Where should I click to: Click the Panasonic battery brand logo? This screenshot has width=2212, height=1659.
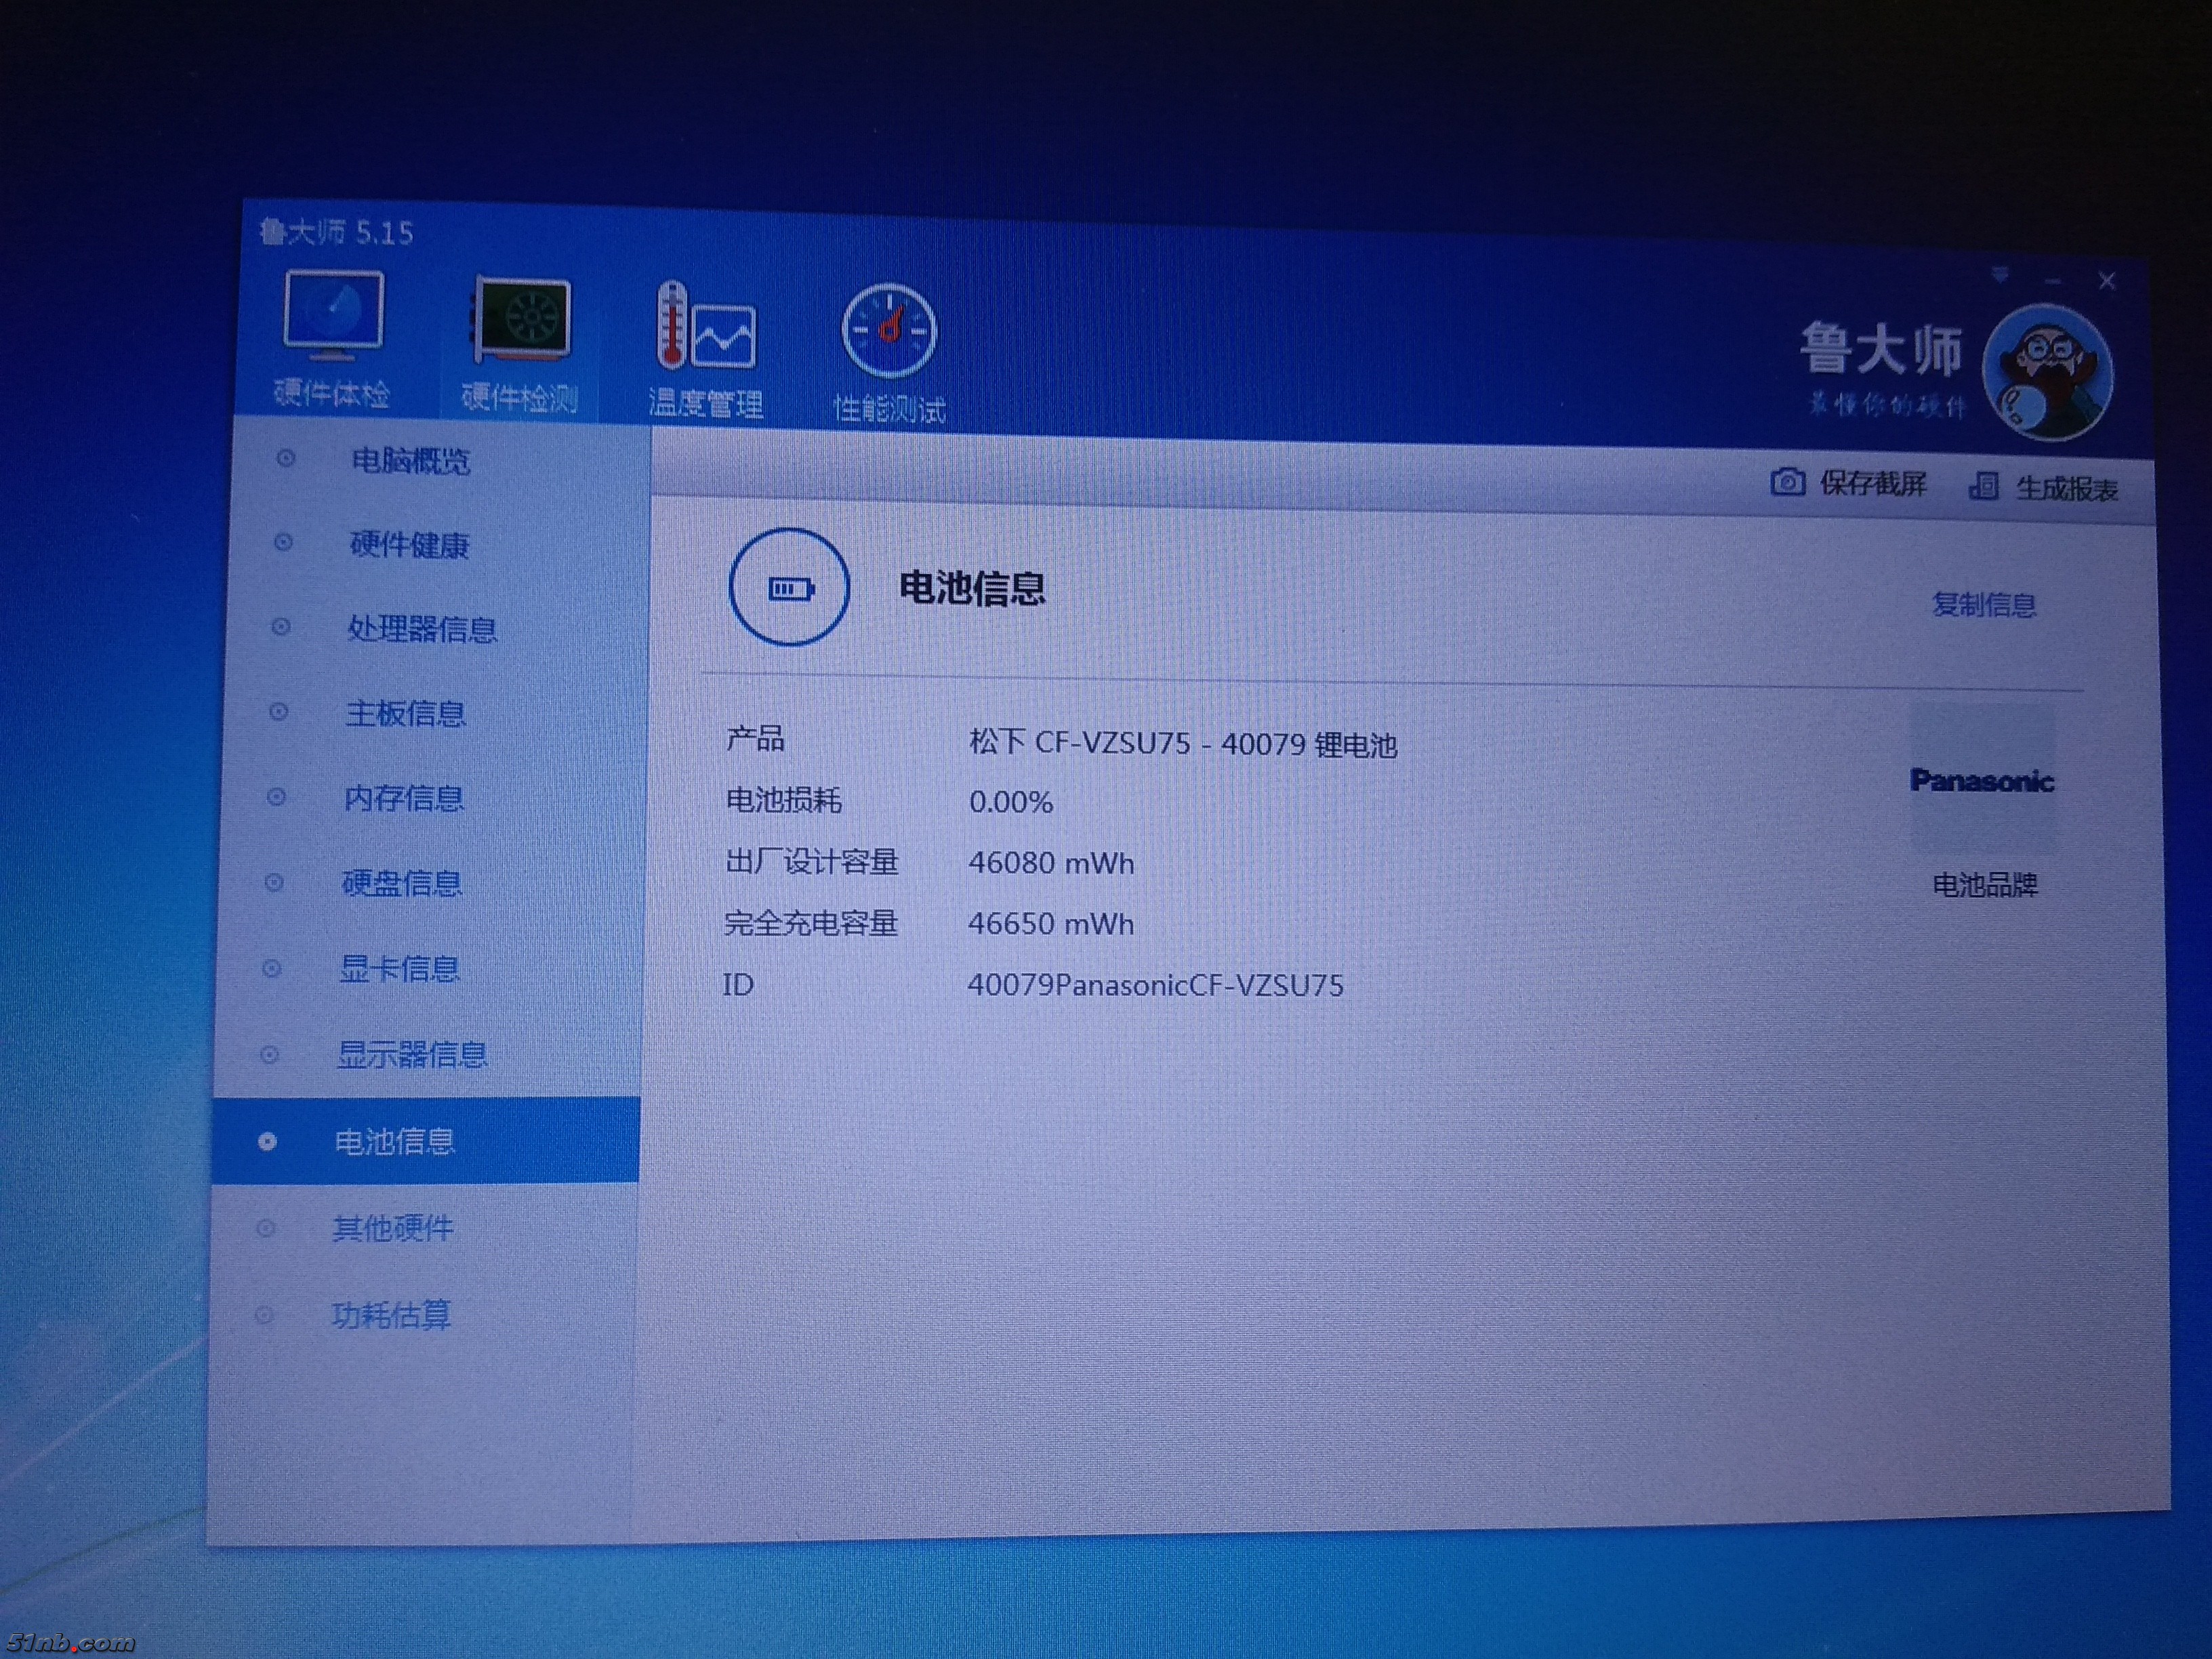coord(1981,780)
